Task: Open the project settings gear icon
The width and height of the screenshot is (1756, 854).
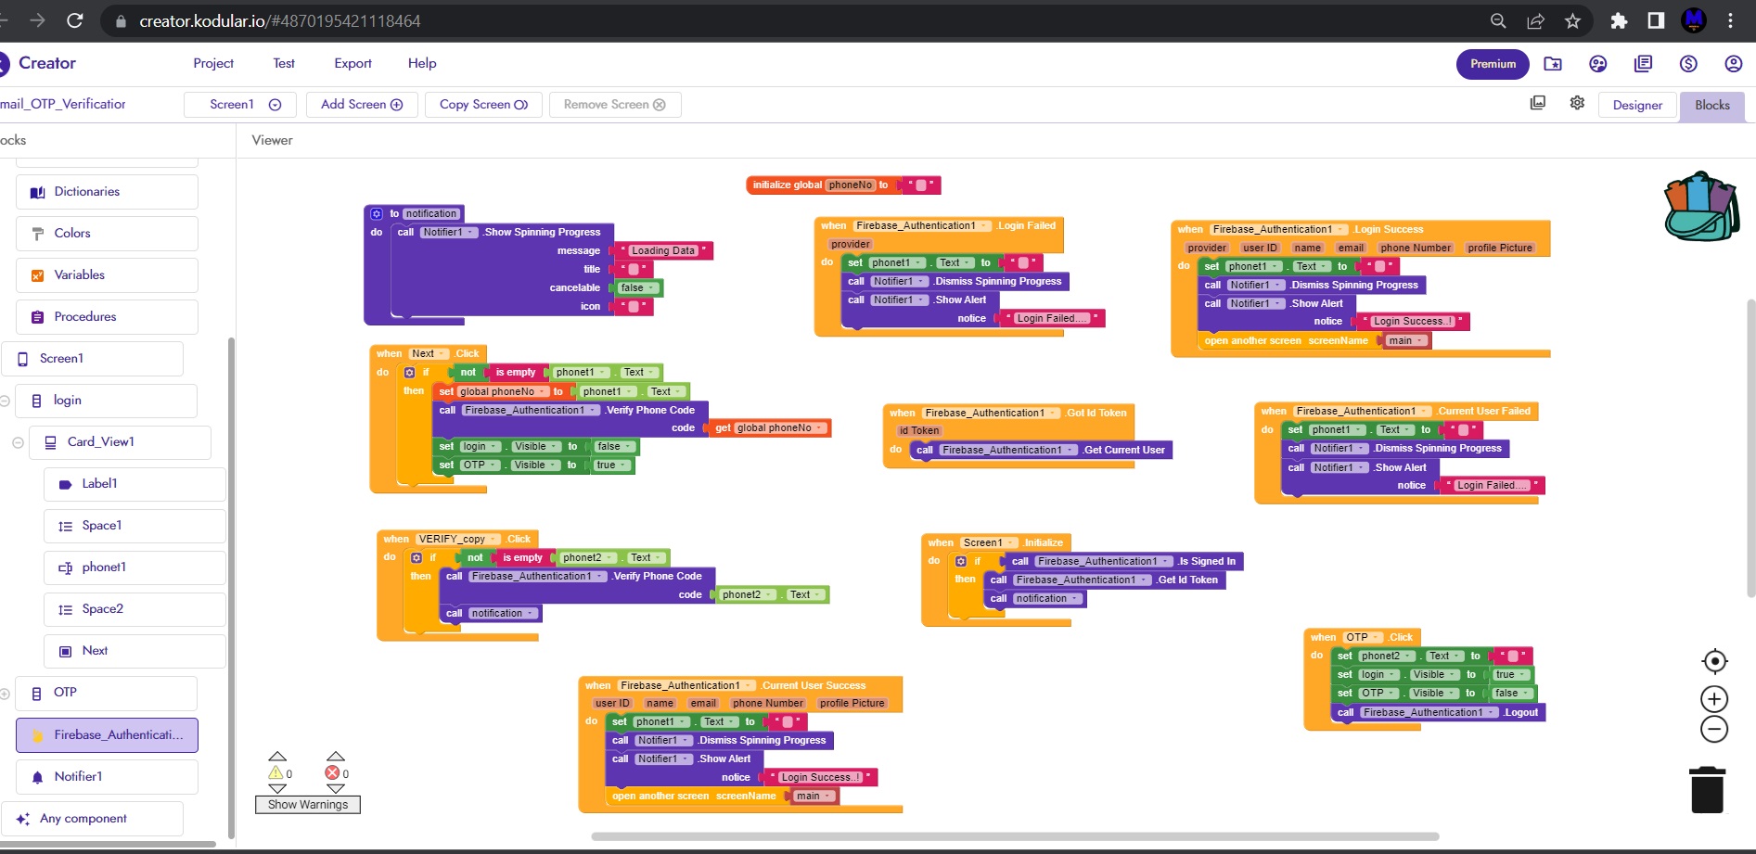Action: [1577, 103]
